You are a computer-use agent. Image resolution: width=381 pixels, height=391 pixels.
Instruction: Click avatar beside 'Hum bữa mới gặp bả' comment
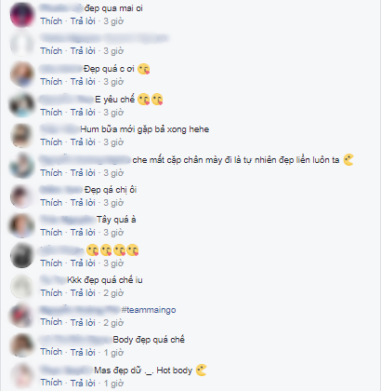(21, 136)
